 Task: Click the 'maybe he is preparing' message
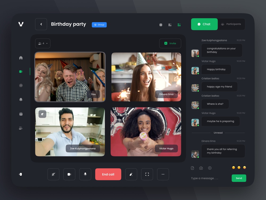pyautogui.click(x=221, y=121)
